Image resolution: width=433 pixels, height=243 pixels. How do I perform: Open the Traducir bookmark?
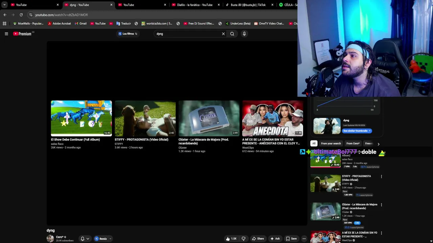coord(123,24)
